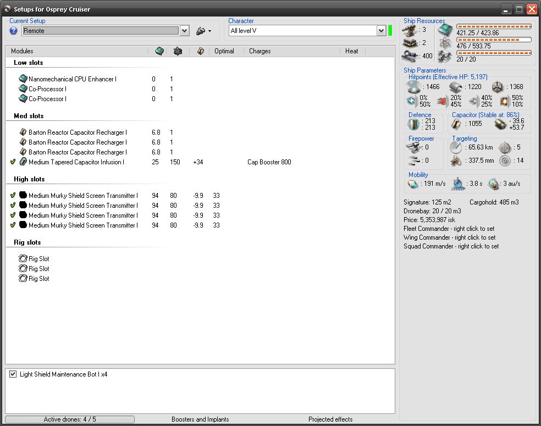The height and width of the screenshot is (426, 541).
Task: Click Wing Commander right click to set
Action: [450, 237]
